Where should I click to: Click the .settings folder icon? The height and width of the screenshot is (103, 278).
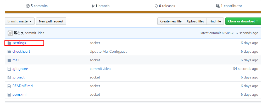[x=9, y=43]
